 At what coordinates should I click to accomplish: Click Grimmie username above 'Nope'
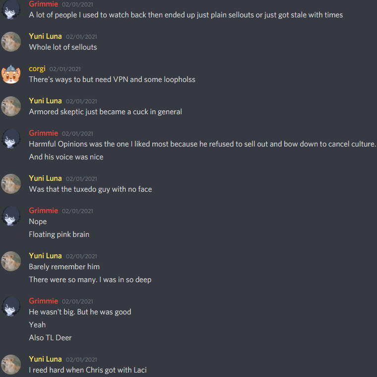coord(44,211)
